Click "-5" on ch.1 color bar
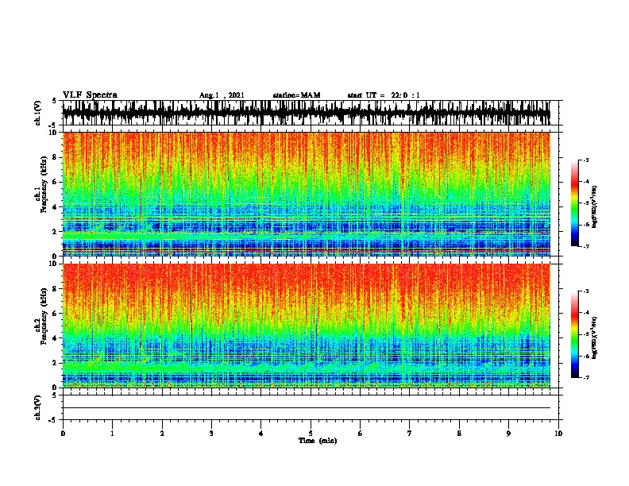The width and height of the screenshot is (629, 486). point(586,203)
